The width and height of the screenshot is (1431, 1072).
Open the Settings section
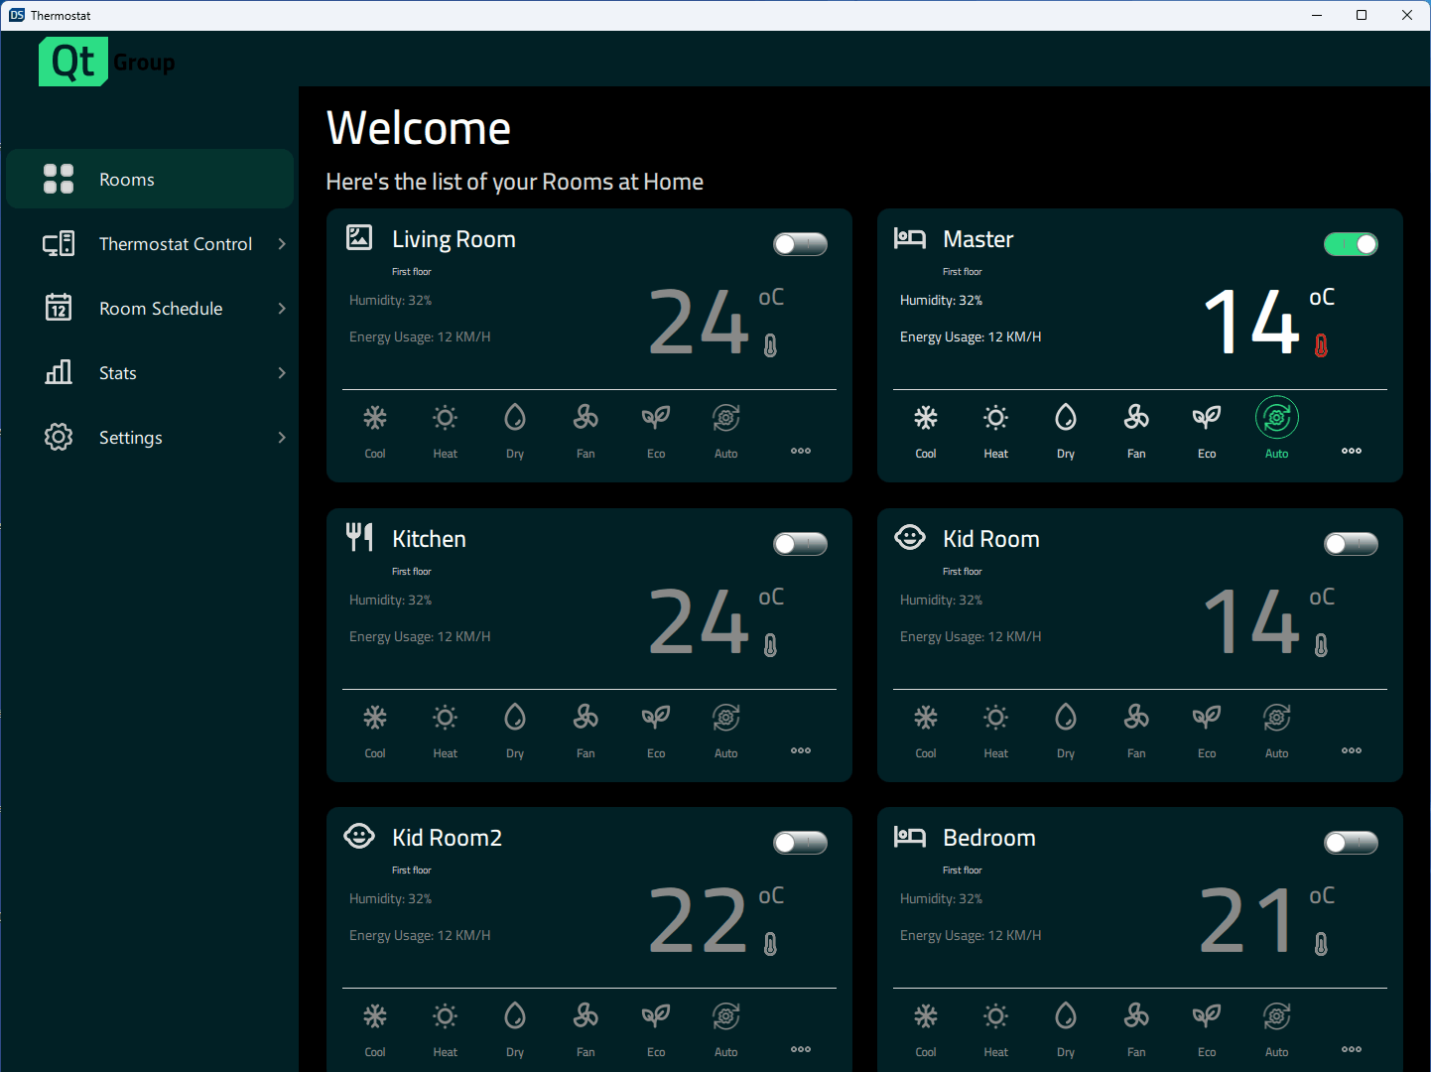(130, 437)
